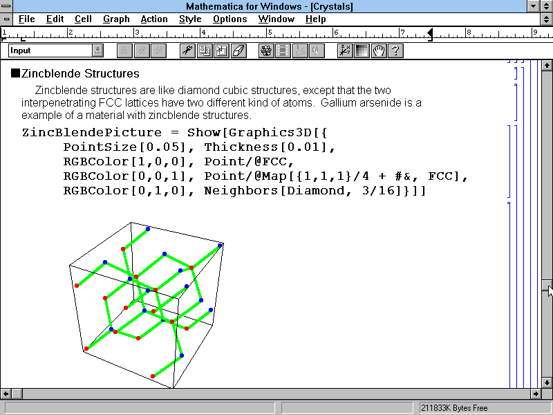Click the Mathematica for Windows title bar
Screen dimensions: 553x415
click(270, 6)
